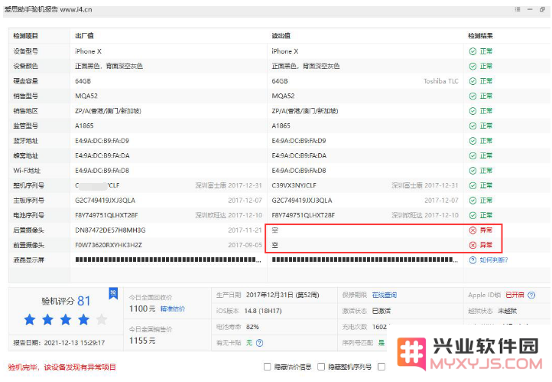The height and width of the screenshot is (382, 552).
Task: Select rear camera serial DN87472DE57H8MH3G
Action: click(110, 230)
